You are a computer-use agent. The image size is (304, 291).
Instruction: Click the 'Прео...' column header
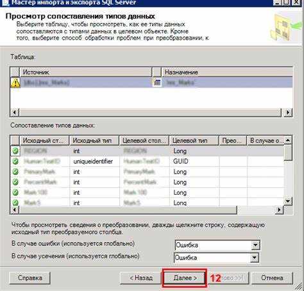click(x=233, y=140)
